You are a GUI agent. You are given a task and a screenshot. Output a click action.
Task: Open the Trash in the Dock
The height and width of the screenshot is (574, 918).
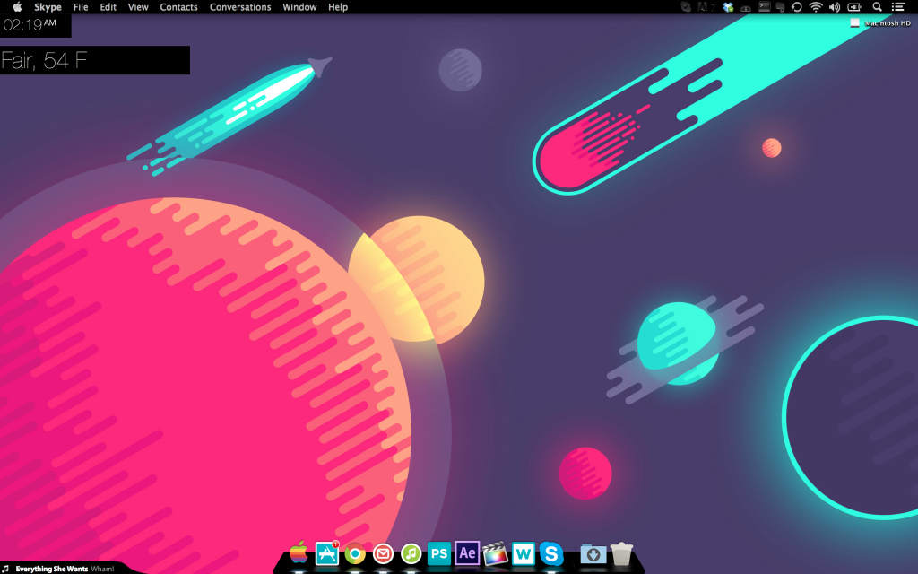(622, 553)
